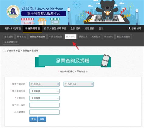This screenshot has height=128, width=144.
Task: Open the 手機條碼列印 submenu item
Action: [x=11, y=42]
